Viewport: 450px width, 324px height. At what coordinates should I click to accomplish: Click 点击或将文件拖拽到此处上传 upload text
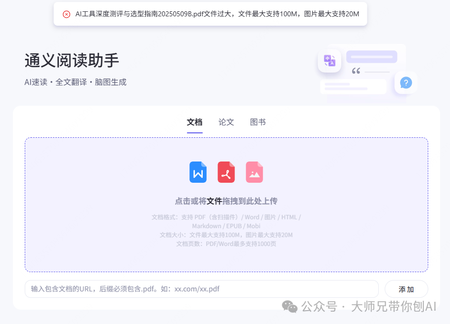point(226,201)
